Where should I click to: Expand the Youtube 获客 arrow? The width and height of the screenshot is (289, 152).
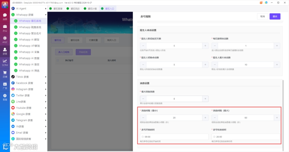pos(45,108)
